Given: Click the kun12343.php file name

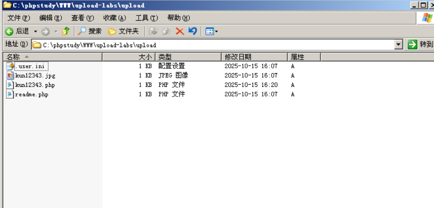Looking at the screenshot, I should (x=35, y=85).
